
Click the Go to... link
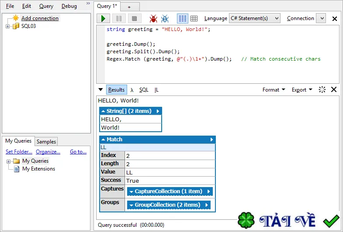point(78,152)
